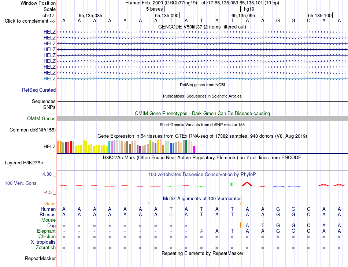This screenshot has width=348, height=267.
Task: Click the GTEx 'Gene Expression in 54 tissues' title
Action: [x=202, y=136]
